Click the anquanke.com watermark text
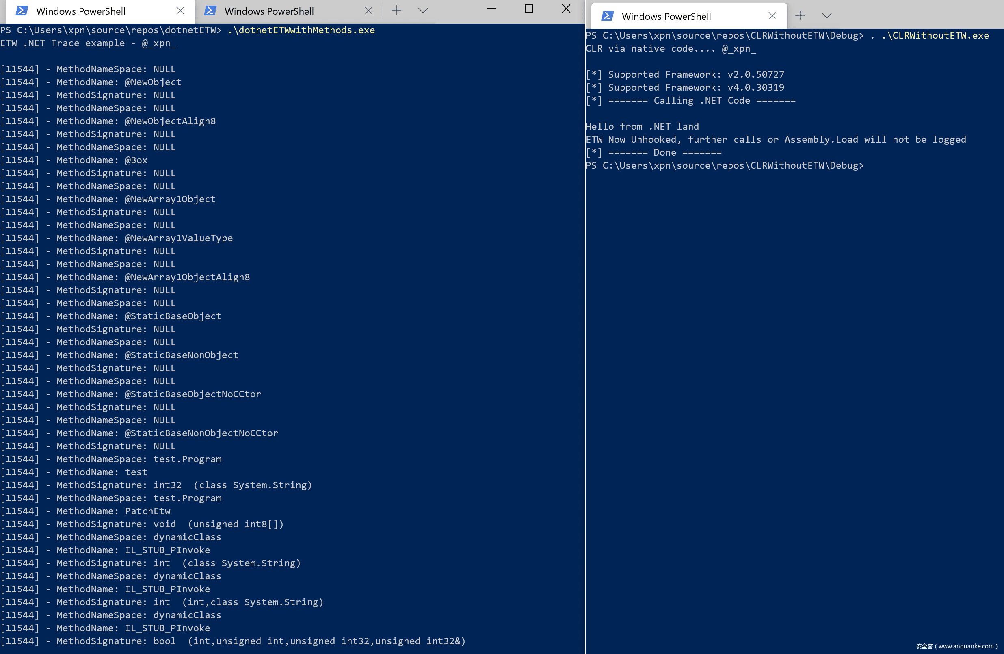Image resolution: width=1004 pixels, height=654 pixels. tap(957, 646)
